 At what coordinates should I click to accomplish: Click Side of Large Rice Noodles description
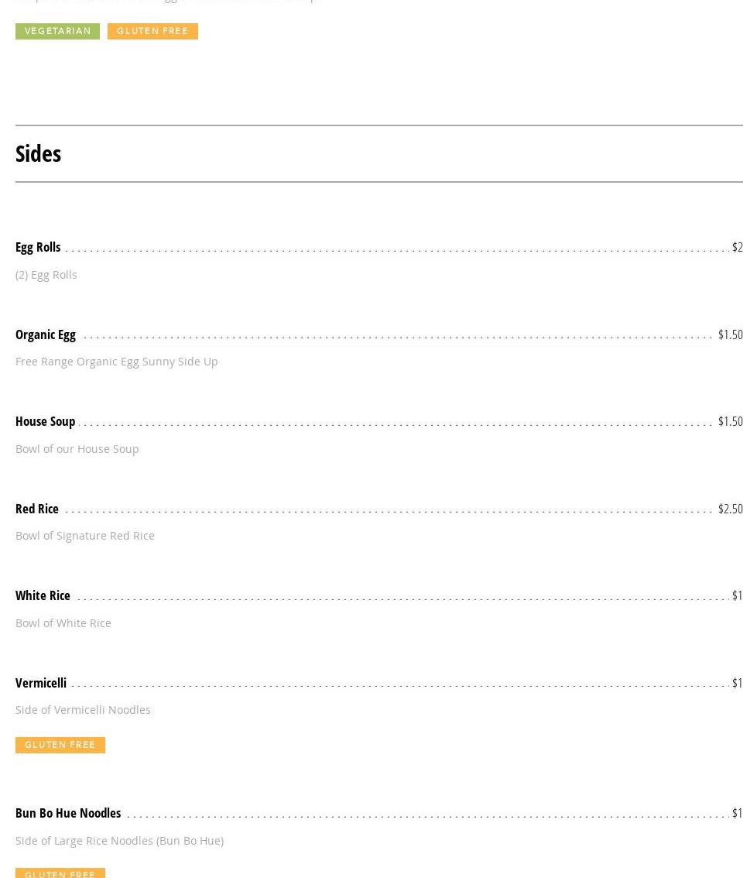tap(119, 840)
